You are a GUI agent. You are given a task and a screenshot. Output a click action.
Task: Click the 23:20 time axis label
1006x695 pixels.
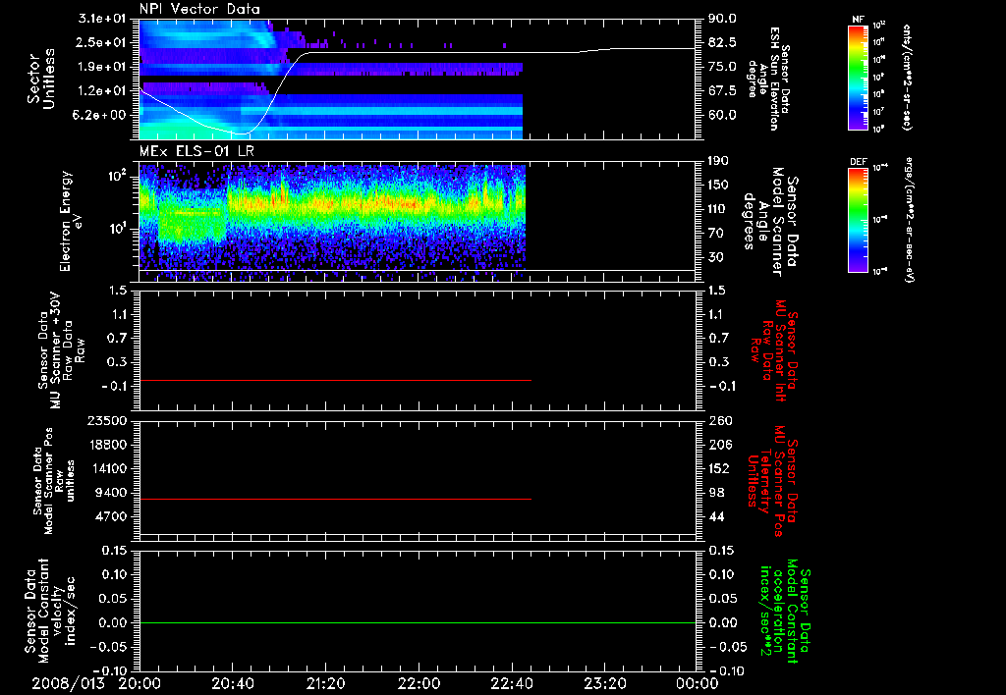point(604,683)
